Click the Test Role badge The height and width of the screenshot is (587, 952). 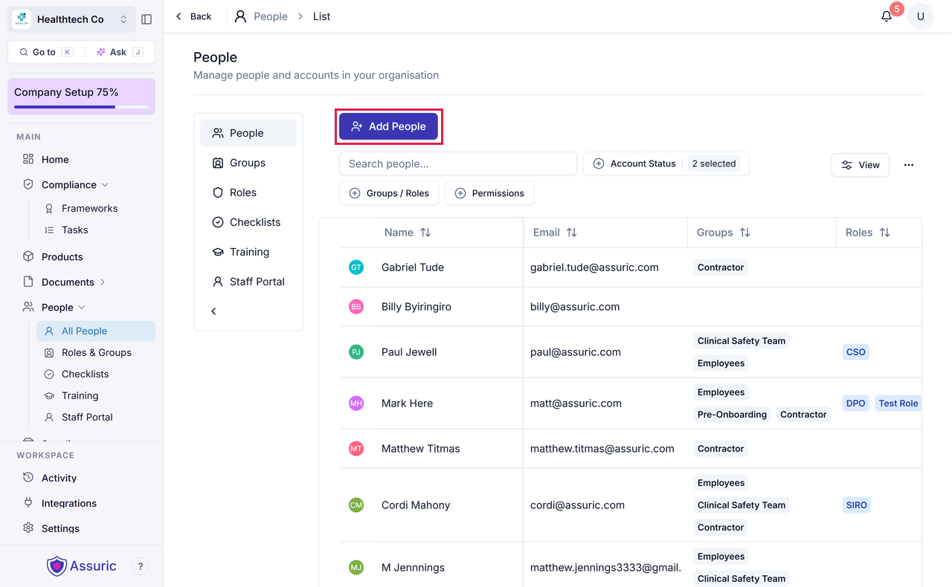pos(898,403)
